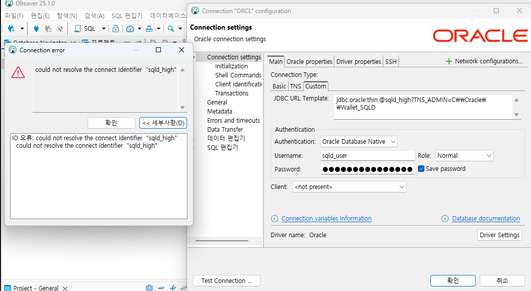
Task: Expand the dropdown arrow beside the search magnifier
Action: [x=180, y=29]
